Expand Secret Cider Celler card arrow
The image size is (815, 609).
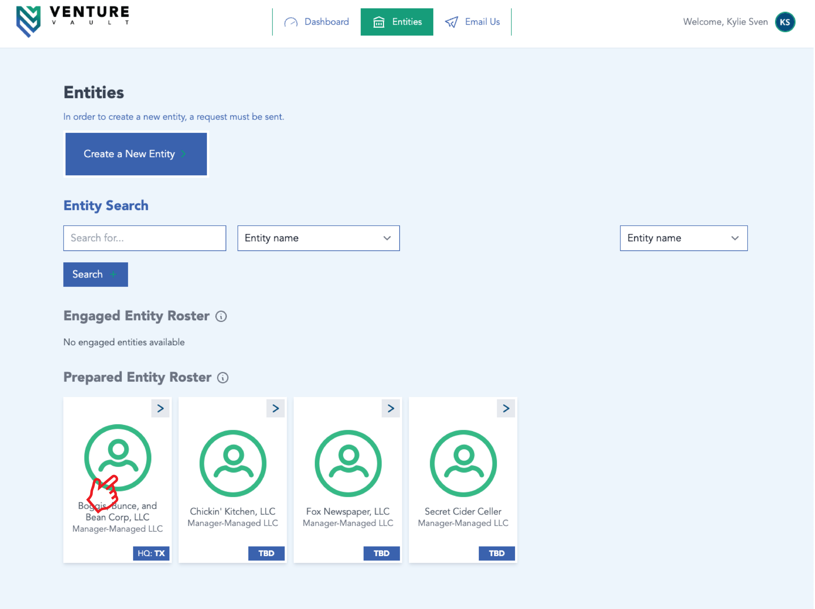click(506, 408)
